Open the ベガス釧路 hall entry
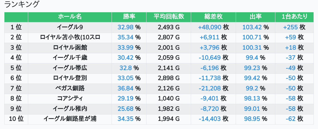Screen dimensions: 318x129 (70, 89)
